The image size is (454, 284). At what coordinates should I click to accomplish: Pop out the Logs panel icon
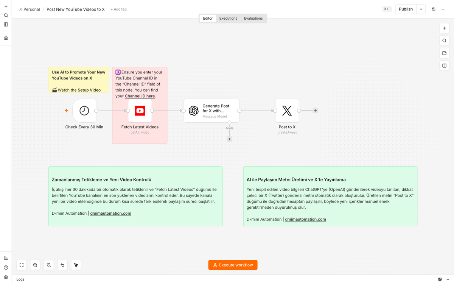pyautogui.click(x=440, y=279)
